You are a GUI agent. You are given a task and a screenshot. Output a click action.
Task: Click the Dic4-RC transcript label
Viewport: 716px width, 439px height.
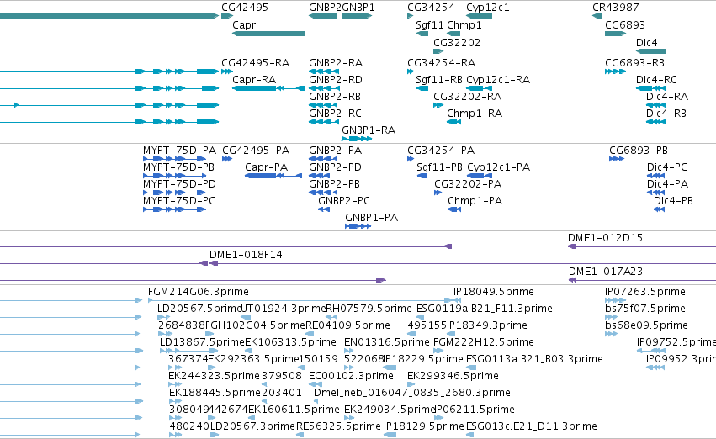tap(656, 79)
